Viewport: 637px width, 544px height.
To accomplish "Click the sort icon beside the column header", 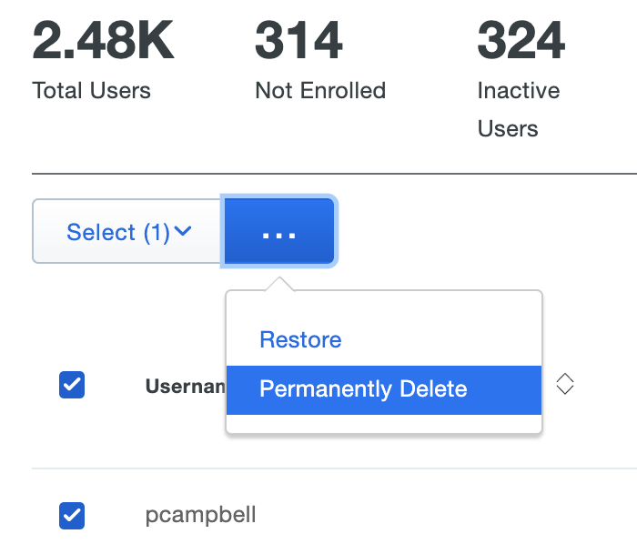I will (x=565, y=385).
